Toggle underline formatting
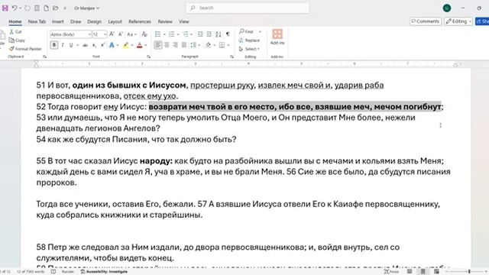Viewport: 489px width, 275px height. click(x=71, y=45)
